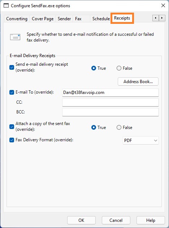
Task: Focus the E-mail To field with Dan@t38faxvoip.com
Action: tap(110, 93)
